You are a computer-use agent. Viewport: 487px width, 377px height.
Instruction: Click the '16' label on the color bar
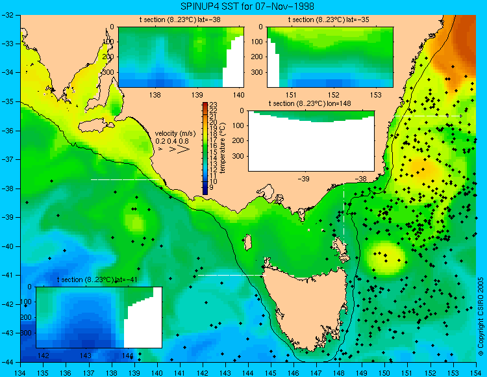(214, 146)
